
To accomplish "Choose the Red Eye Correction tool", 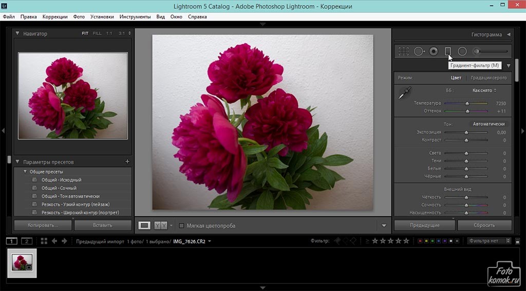I will [x=434, y=51].
